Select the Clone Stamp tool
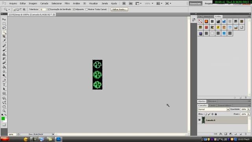 (x=4, y=54)
